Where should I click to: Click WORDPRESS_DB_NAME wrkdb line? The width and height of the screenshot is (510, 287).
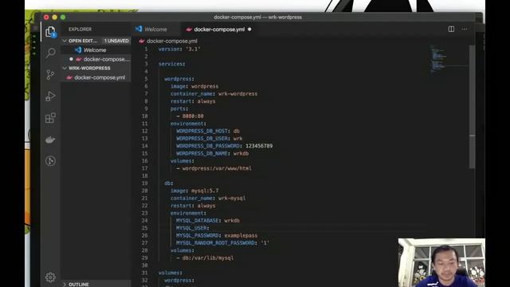click(213, 154)
